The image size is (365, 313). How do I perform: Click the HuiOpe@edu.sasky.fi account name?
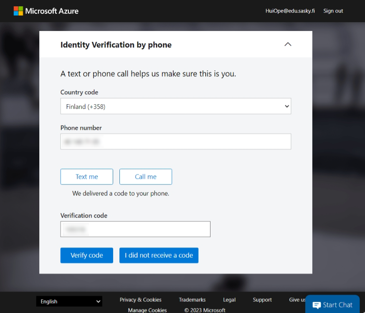[290, 11]
